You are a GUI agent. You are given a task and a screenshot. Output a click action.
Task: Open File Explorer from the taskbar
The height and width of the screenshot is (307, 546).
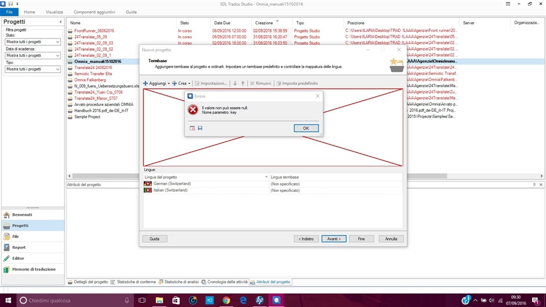(x=159, y=300)
